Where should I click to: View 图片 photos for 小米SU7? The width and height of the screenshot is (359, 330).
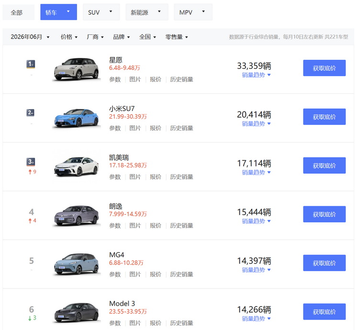point(135,128)
